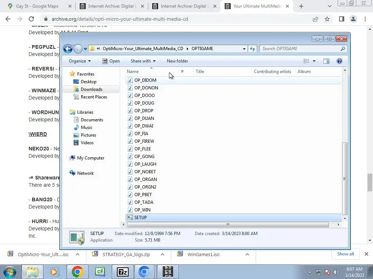Open 7-Zip from the taskbar
373x279 pixels.
123,272
